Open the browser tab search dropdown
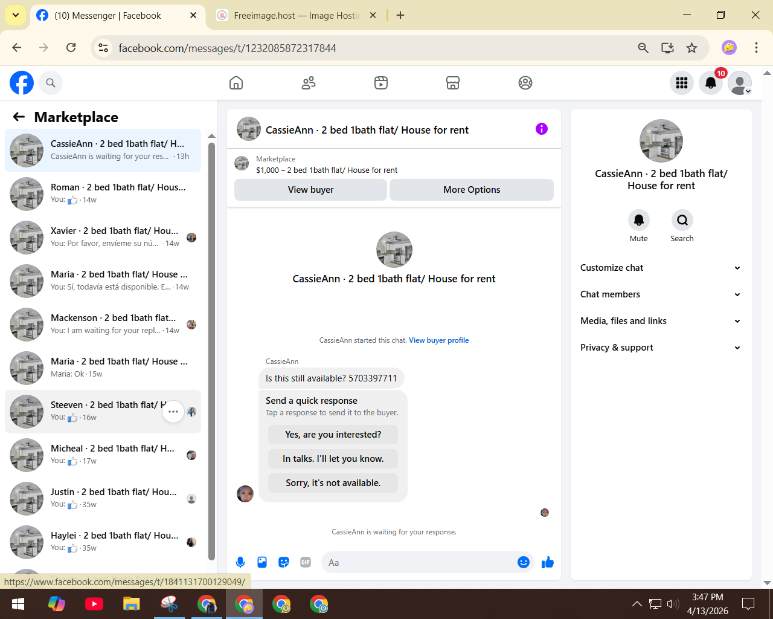Screen dimensions: 773x619 (x=15, y=15)
